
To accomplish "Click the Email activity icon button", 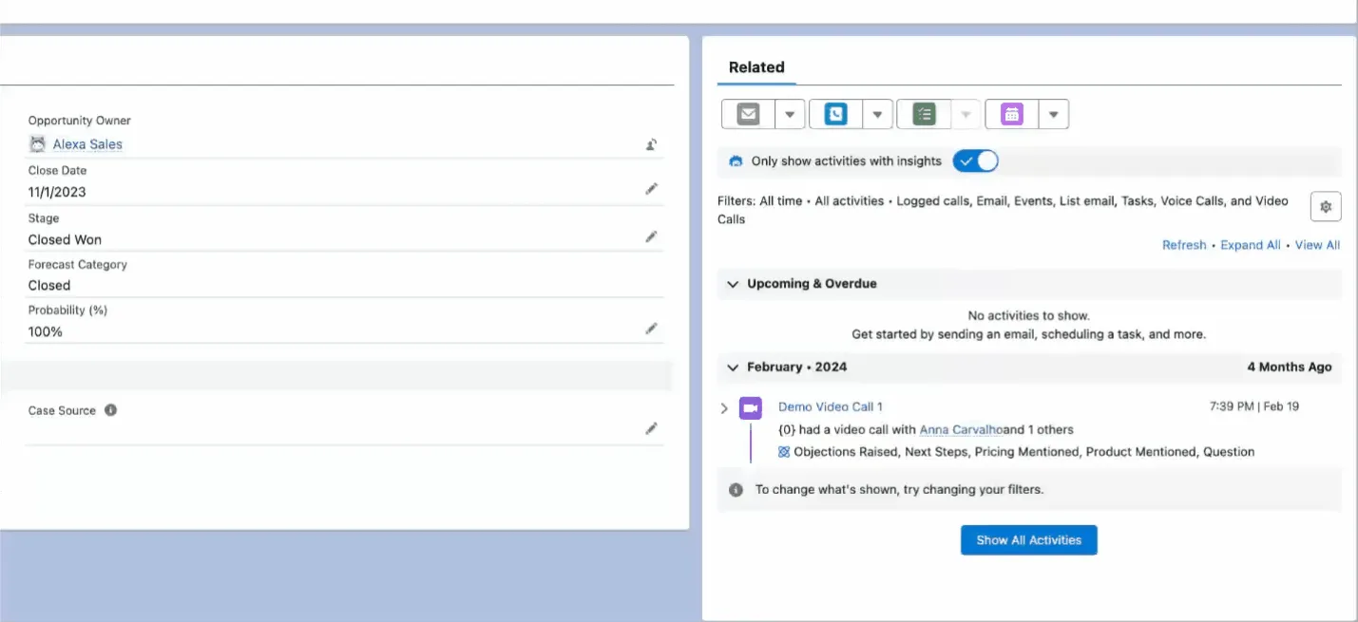I will click(x=749, y=114).
